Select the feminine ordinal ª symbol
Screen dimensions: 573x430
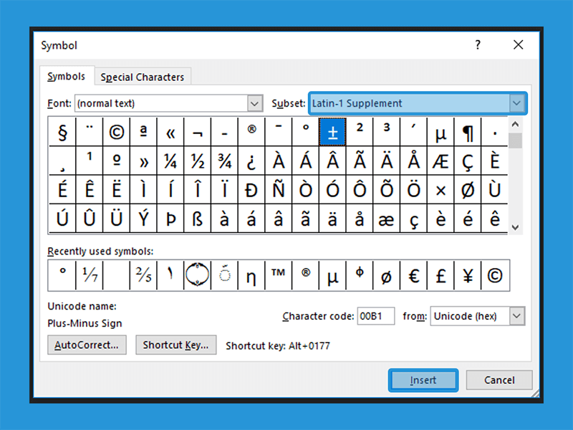pos(144,132)
